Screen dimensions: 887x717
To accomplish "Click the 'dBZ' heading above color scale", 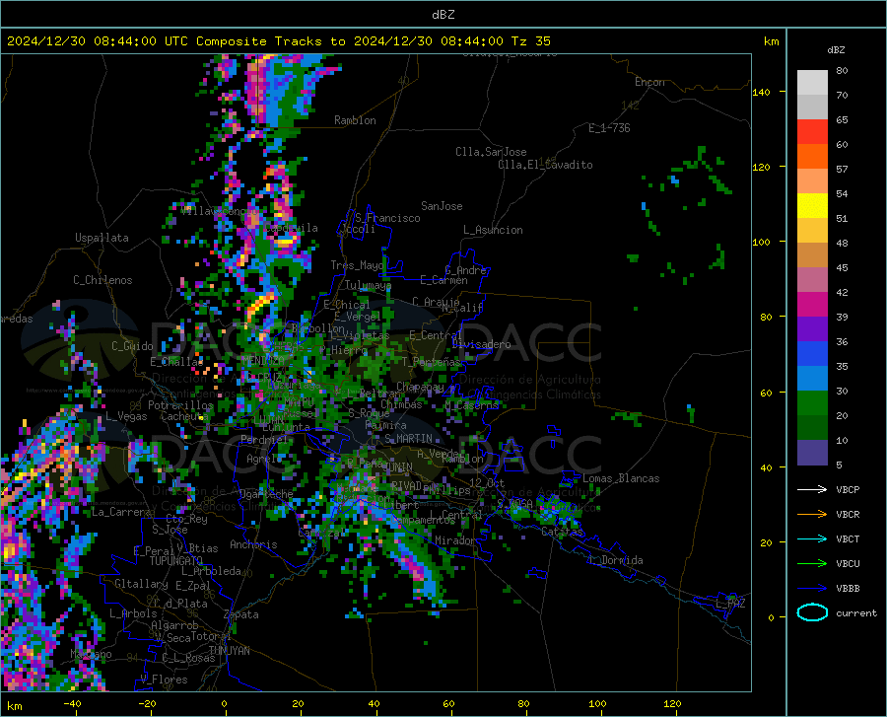I will [836, 49].
